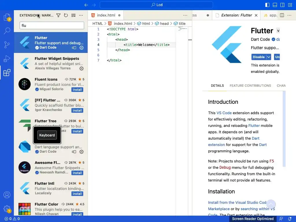Screen dimensions: 296x222
Task: Install the Flutter Intl extension
Action: [x=77, y=194]
